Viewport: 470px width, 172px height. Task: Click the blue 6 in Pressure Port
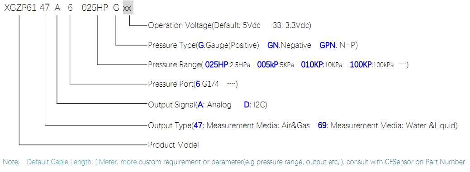point(198,84)
